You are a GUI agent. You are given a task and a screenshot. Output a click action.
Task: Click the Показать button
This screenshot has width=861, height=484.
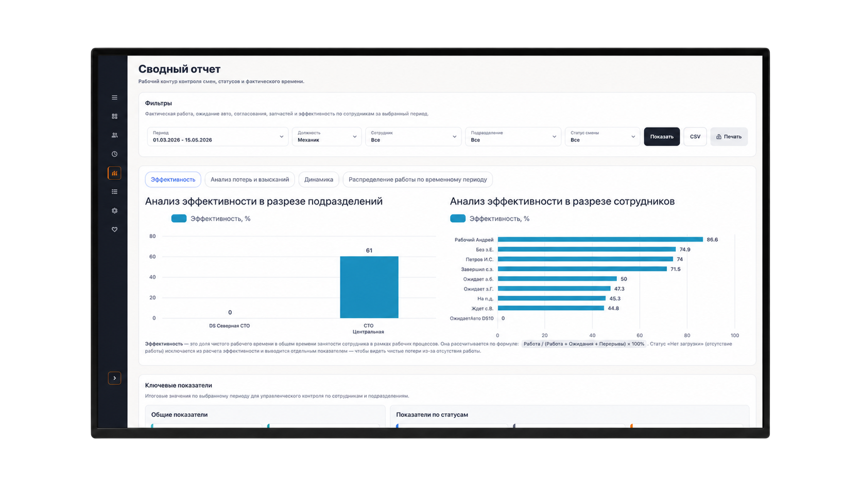click(662, 136)
